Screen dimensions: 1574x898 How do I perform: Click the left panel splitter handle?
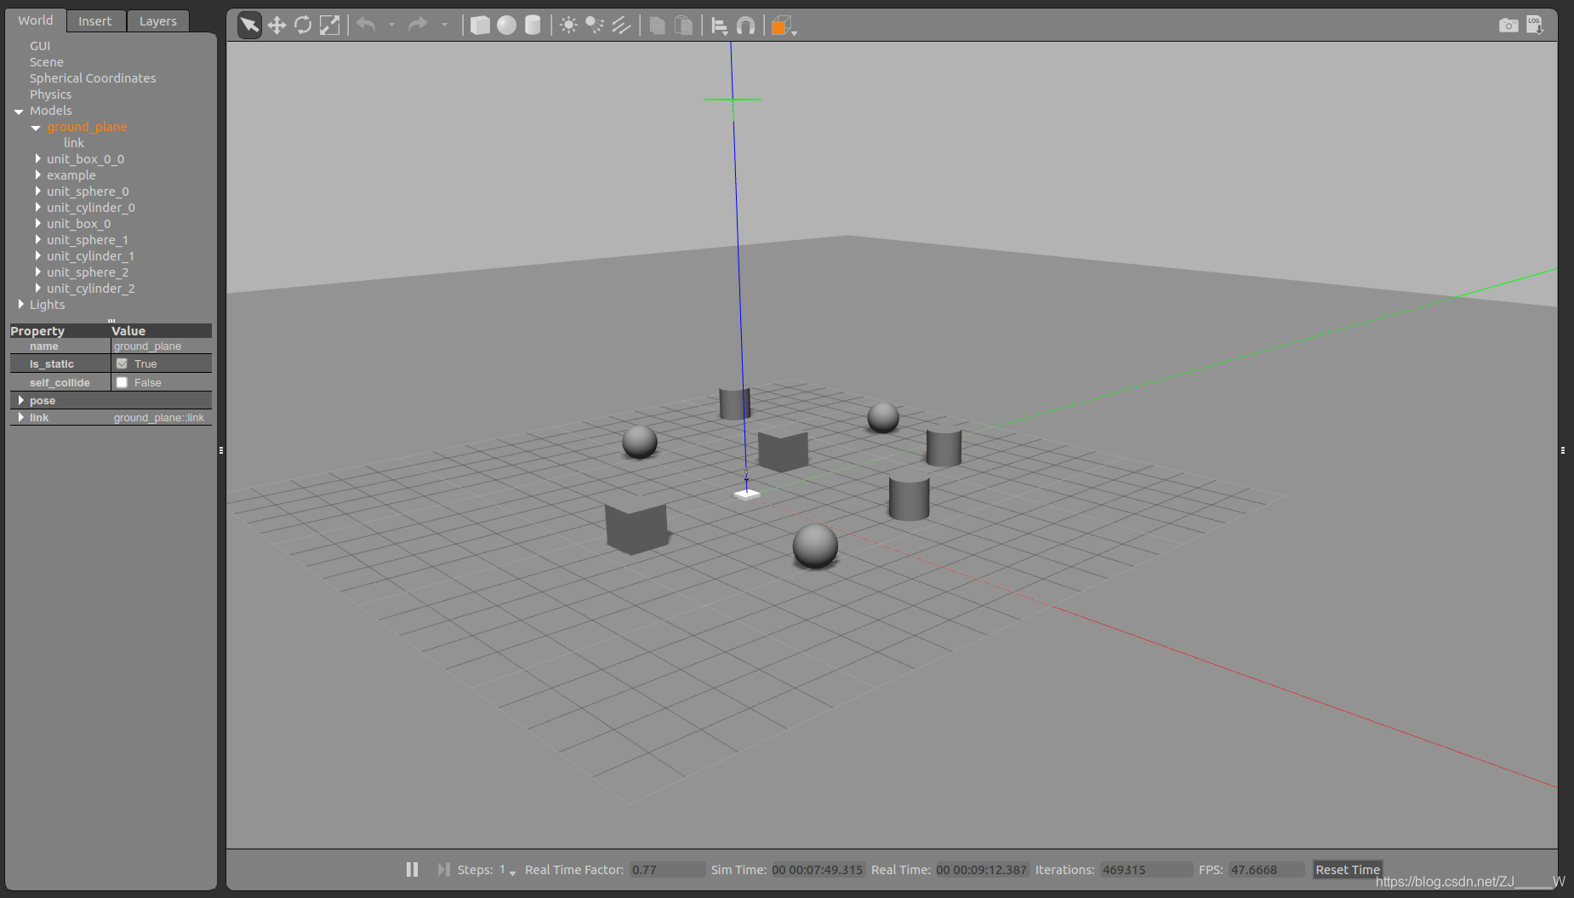[221, 449]
